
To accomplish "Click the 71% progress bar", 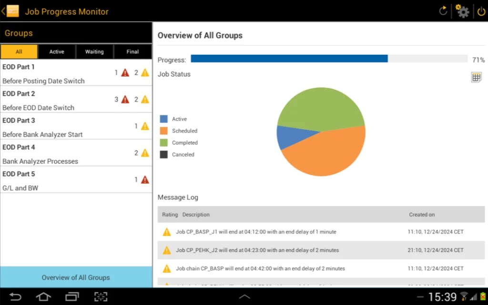I will point(329,59).
